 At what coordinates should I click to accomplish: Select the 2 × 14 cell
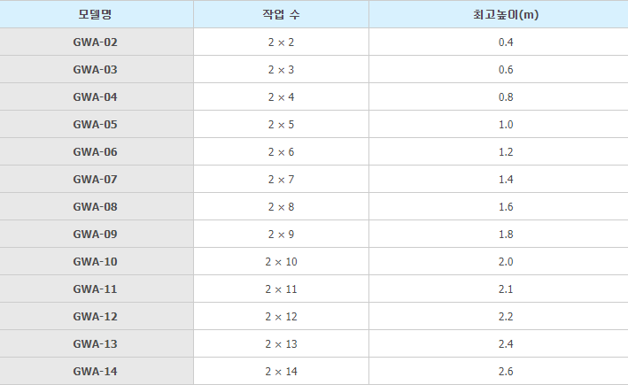click(x=281, y=372)
